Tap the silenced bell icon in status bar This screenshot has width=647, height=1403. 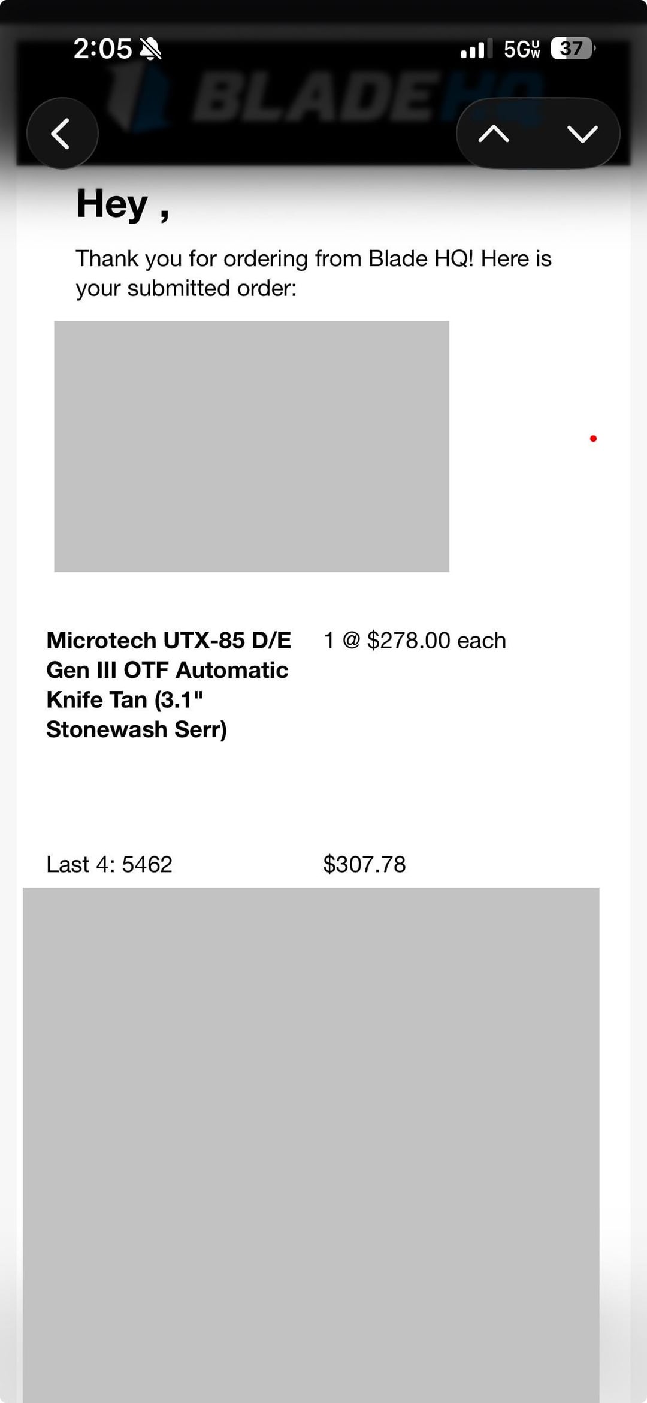pos(150,49)
